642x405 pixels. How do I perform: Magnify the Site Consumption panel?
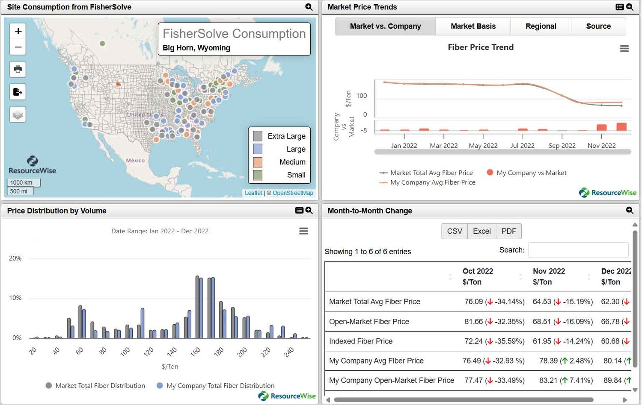[309, 7]
